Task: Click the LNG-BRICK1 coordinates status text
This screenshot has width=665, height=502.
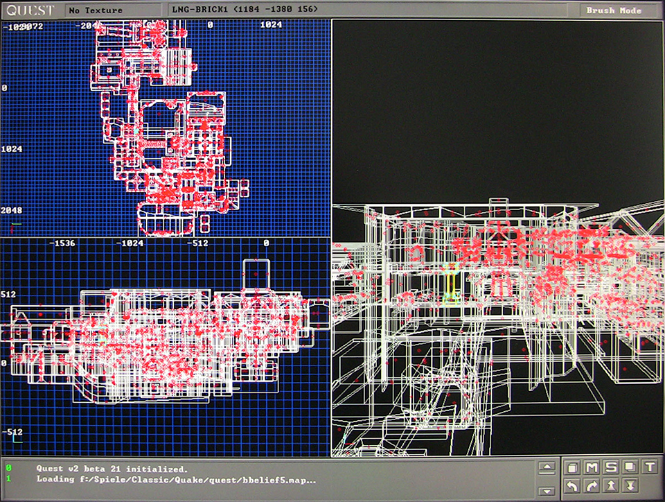Action: point(245,9)
